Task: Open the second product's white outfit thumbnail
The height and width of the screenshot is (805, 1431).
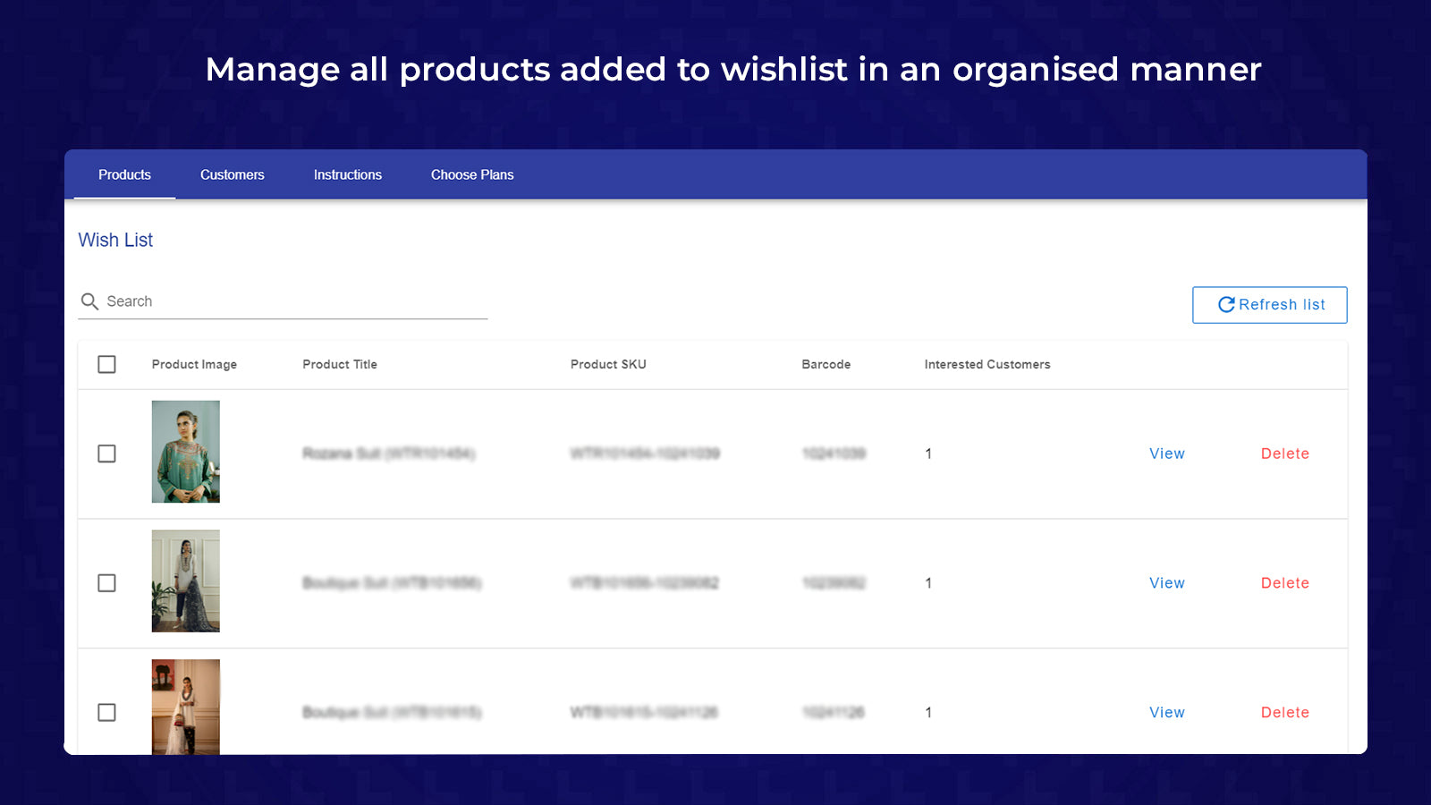Action: coord(186,581)
